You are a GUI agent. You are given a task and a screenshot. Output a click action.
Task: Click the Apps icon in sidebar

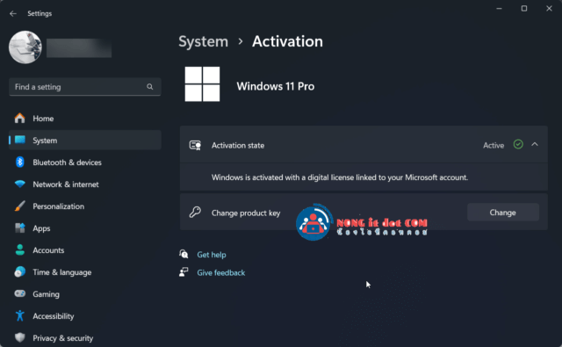coord(20,228)
